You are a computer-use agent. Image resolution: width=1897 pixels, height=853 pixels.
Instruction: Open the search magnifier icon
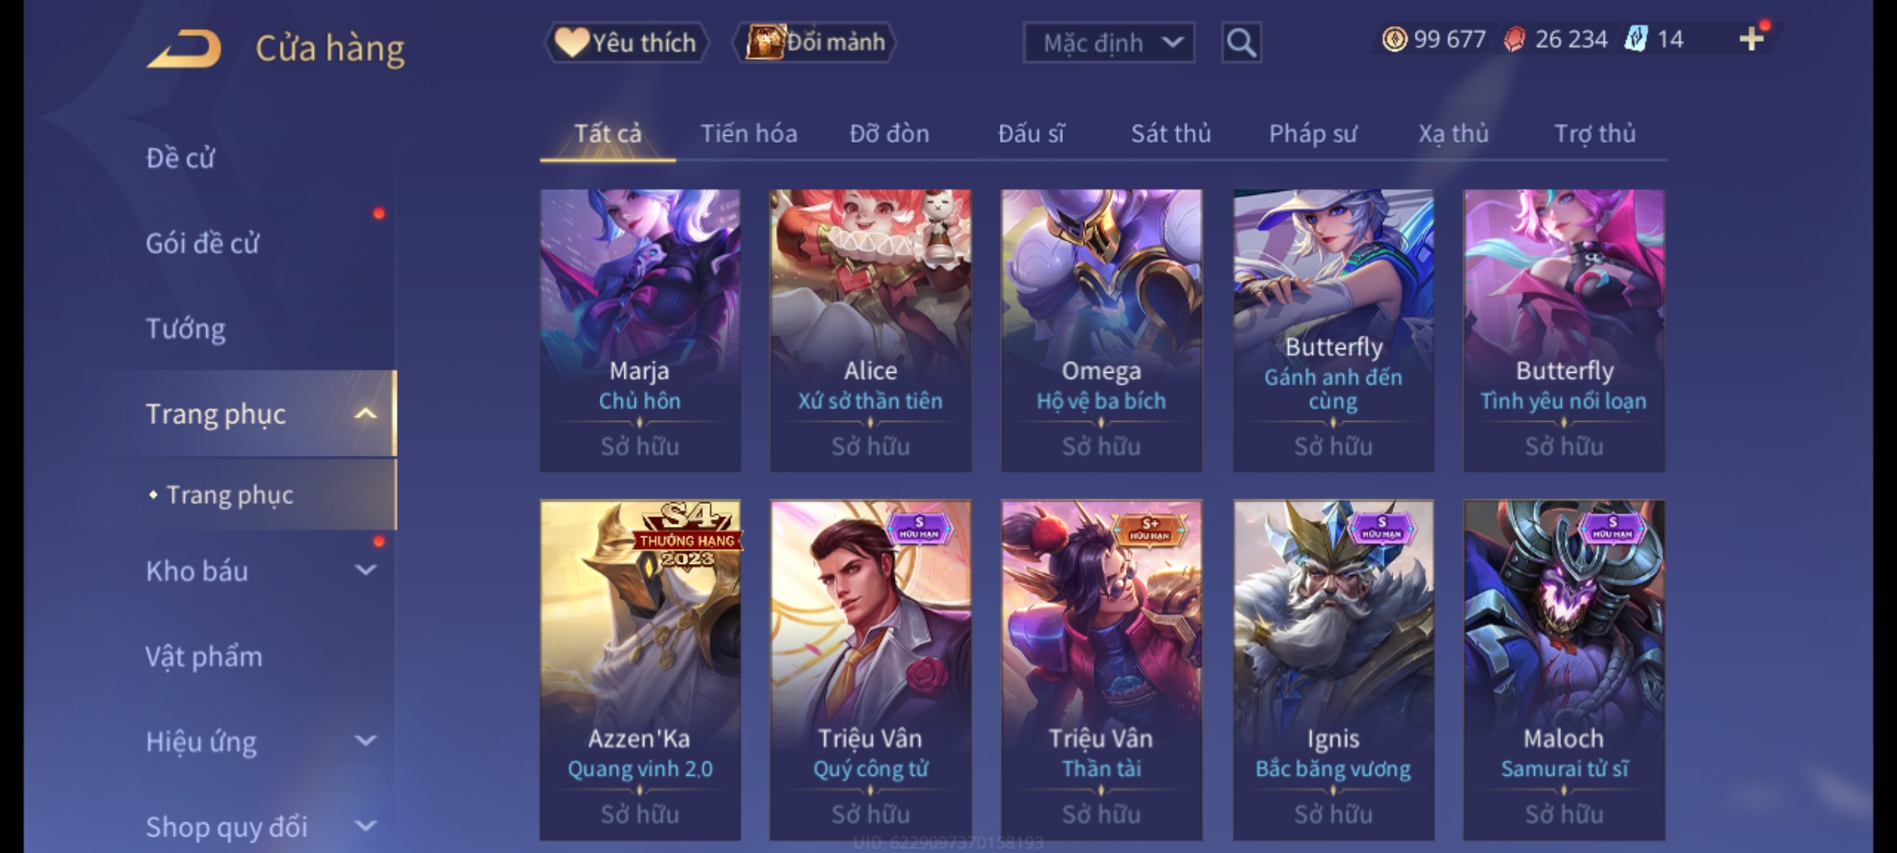1241,43
